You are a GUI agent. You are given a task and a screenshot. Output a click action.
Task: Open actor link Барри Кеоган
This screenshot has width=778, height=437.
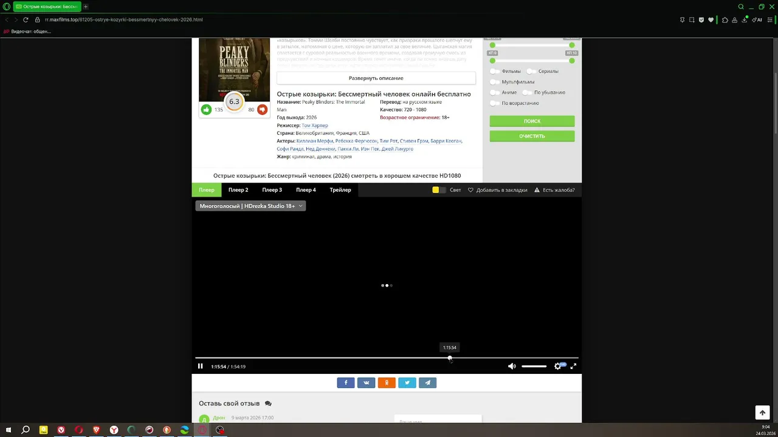click(x=446, y=141)
